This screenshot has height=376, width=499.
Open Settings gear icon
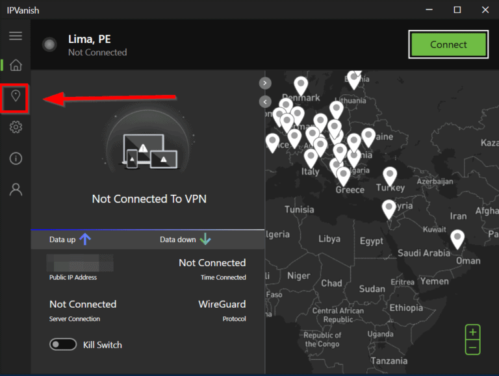click(16, 127)
